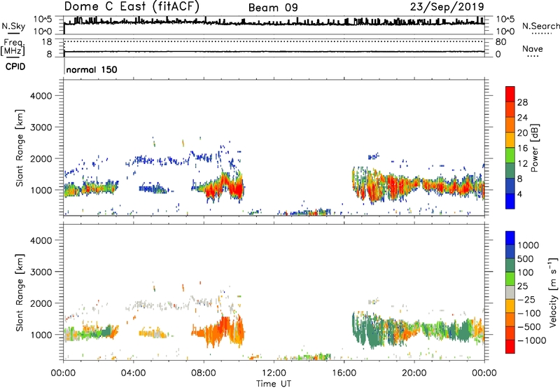Click the 'Slant Range [km]' label of velocity panel
Viewport: 560px width, 388px height.
(20, 292)
